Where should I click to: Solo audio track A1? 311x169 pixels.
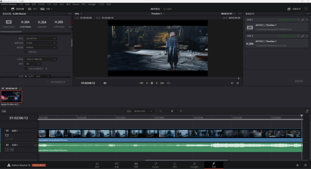pos(7,150)
